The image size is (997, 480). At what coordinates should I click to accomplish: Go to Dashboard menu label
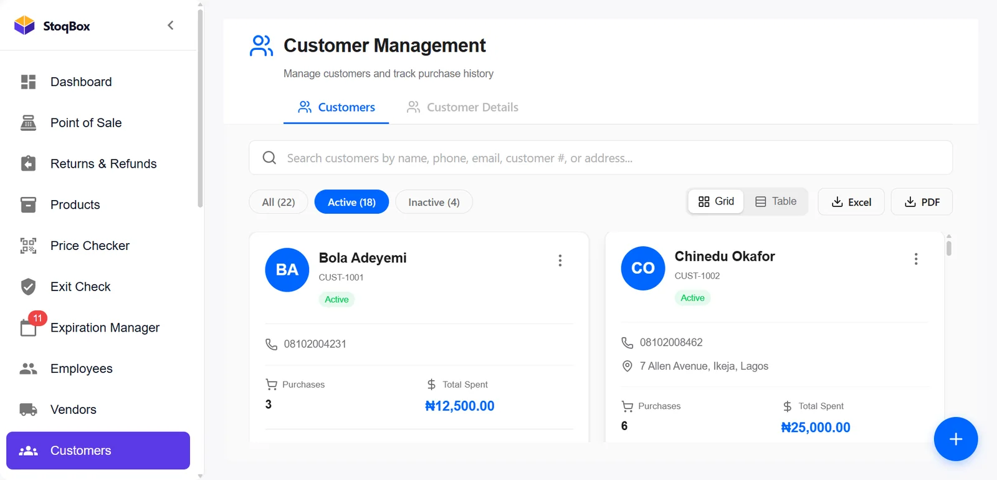pos(81,82)
